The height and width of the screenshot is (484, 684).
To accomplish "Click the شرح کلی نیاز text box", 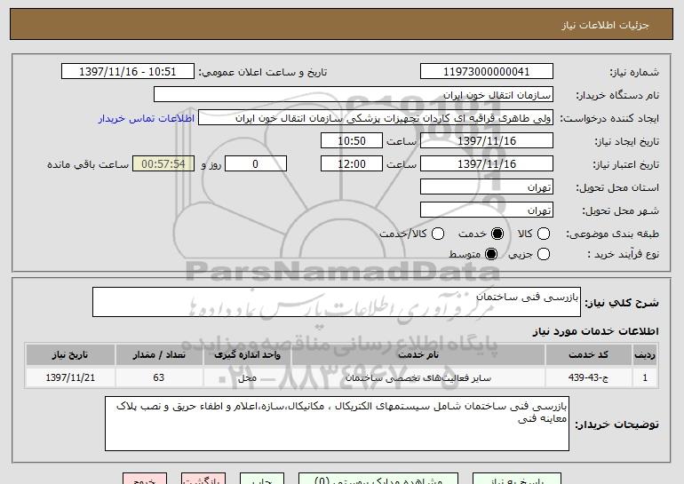I will point(337,302).
